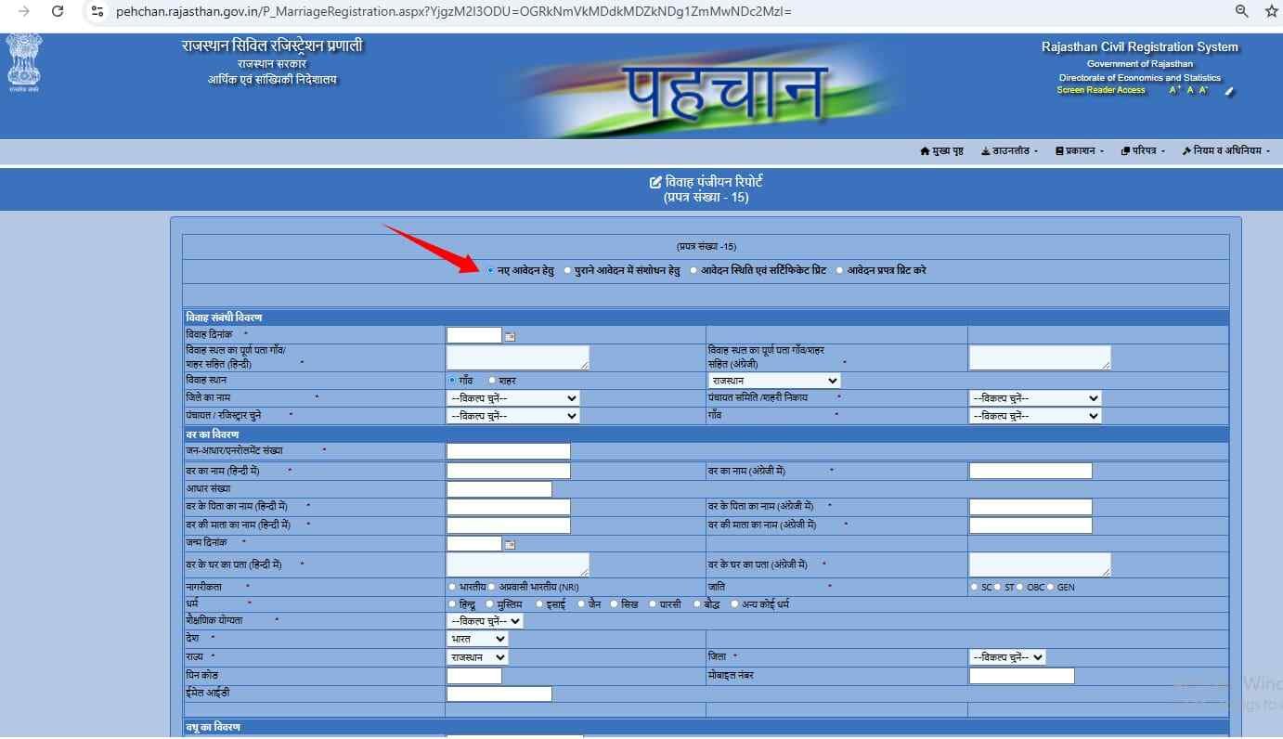Open the 'नियम व अधिनियम' menu
1283x739 pixels.
coord(1225,151)
